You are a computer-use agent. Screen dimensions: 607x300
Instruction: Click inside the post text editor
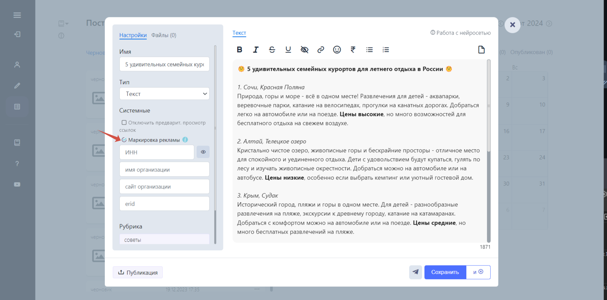(359, 151)
